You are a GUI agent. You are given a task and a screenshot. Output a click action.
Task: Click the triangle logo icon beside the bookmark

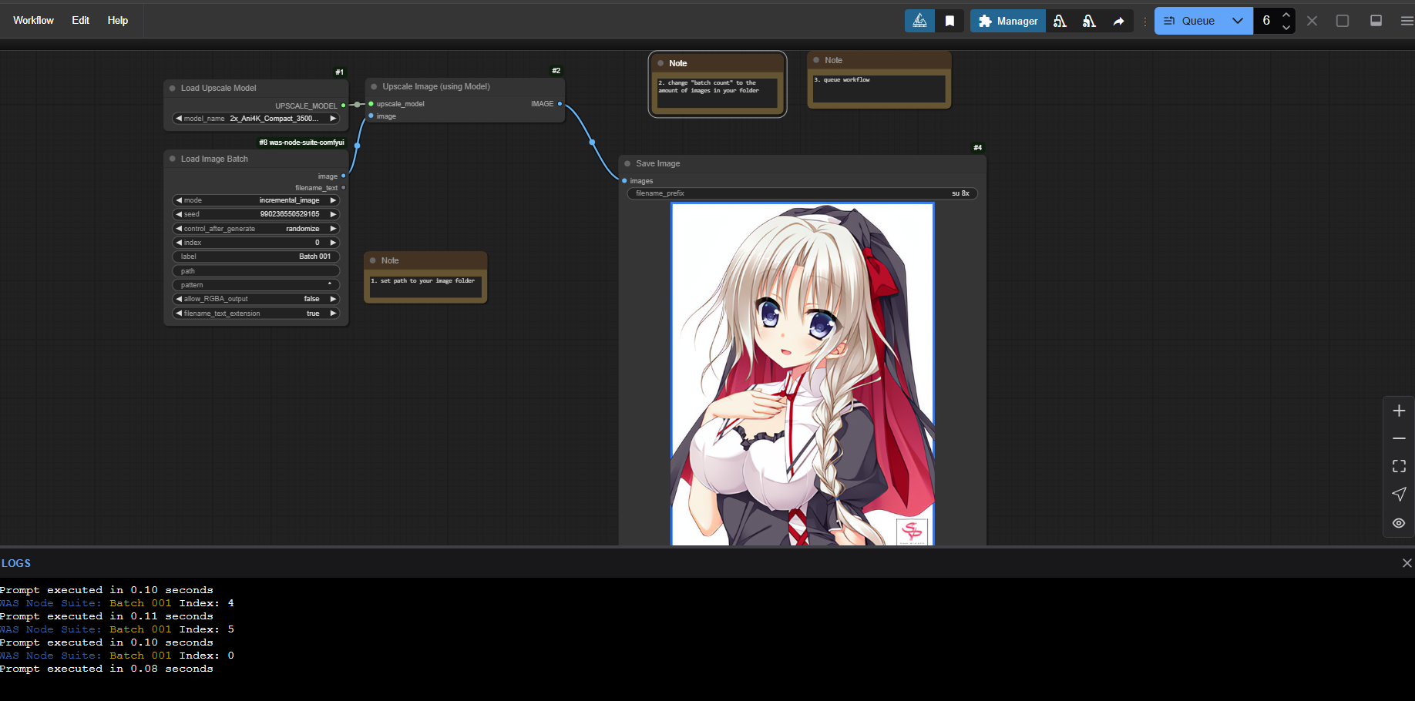[x=919, y=21]
